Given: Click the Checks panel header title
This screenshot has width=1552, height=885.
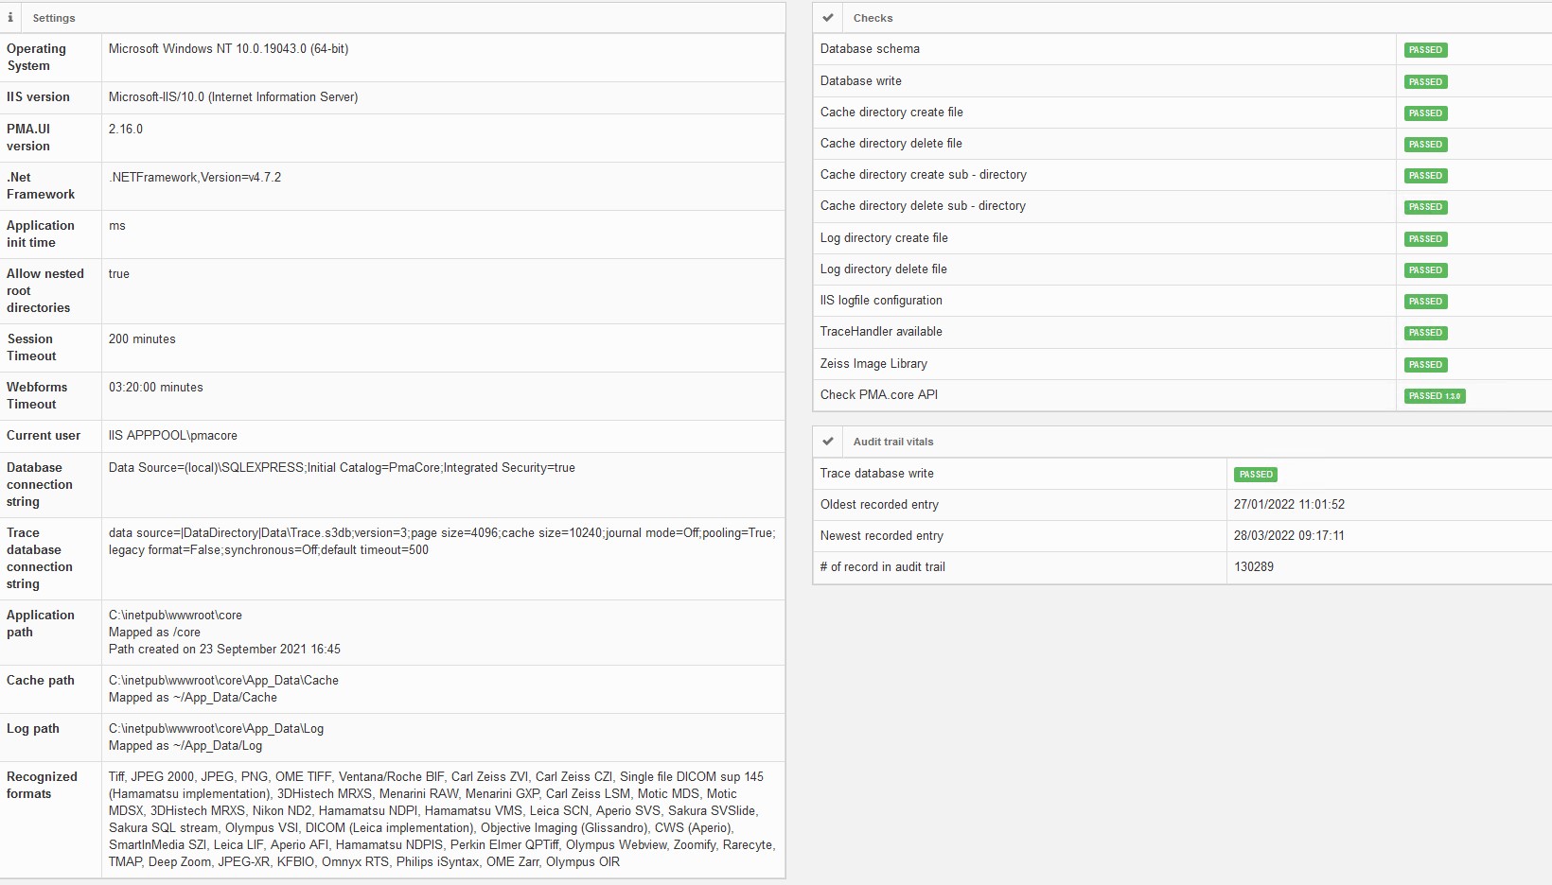Looking at the screenshot, I should click(873, 18).
